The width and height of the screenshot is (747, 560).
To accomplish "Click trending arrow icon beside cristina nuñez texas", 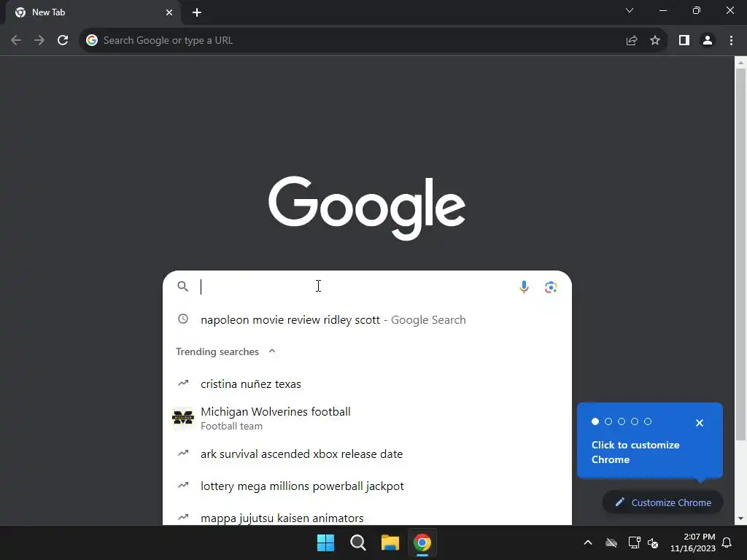I will click(x=183, y=383).
